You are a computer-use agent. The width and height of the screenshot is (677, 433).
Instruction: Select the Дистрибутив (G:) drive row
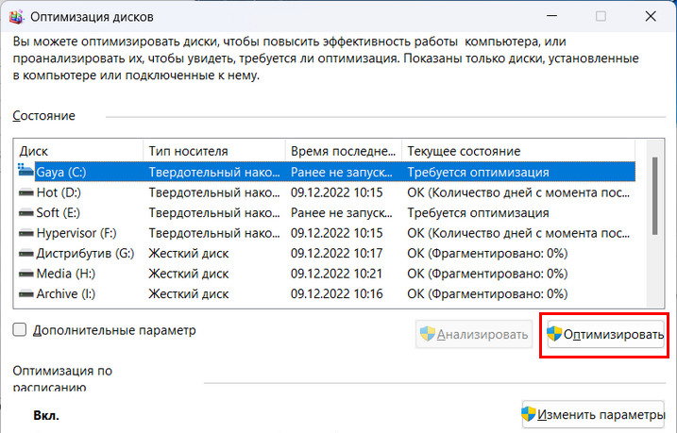pos(327,253)
